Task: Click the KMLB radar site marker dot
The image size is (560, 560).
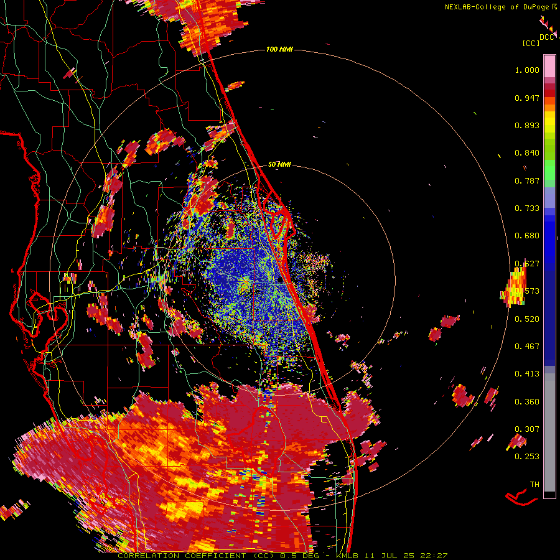Action: pyautogui.click(x=280, y=281)
